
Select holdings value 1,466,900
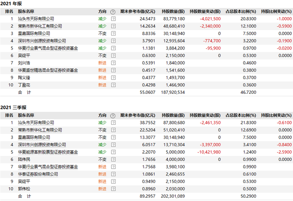[175, 85]
